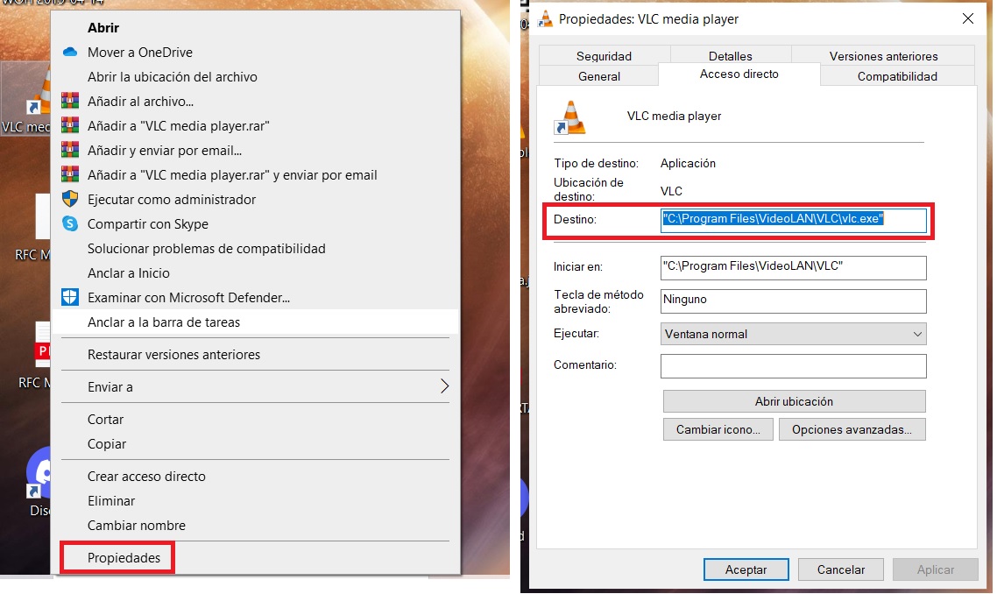Click the Microsoft Defender icon in the menu
The height and width of the screenshot is (594, 997).
pos(70,298)
